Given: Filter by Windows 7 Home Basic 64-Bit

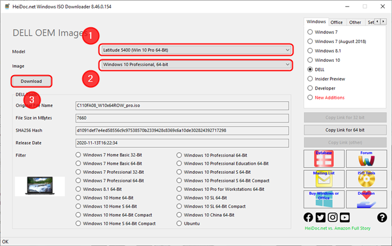Looking at the screenshot, I should (x=78, y=164).
